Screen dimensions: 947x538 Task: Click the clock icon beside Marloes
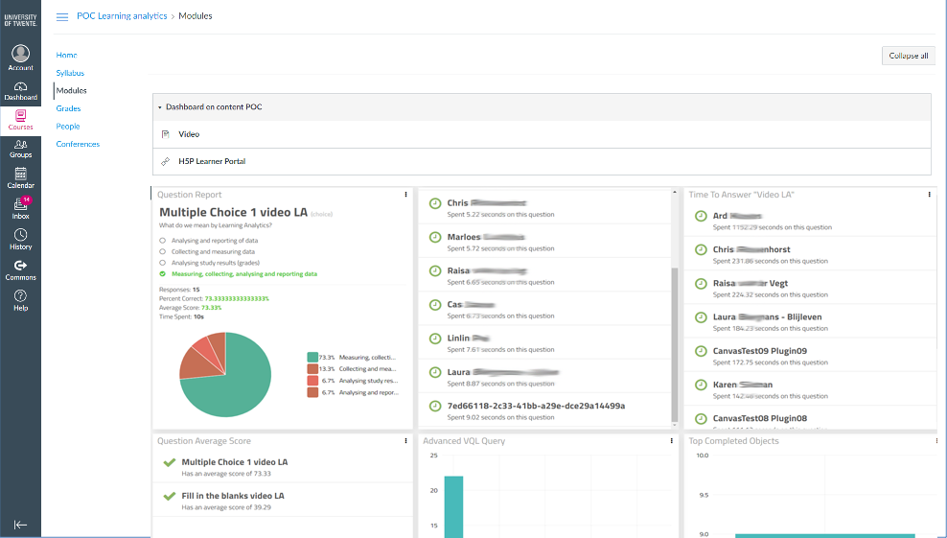[435, 237]
